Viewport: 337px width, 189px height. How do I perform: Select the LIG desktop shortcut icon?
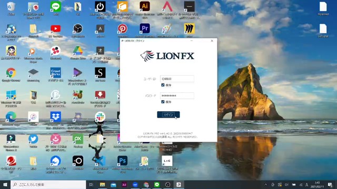[x=167, y=164]
